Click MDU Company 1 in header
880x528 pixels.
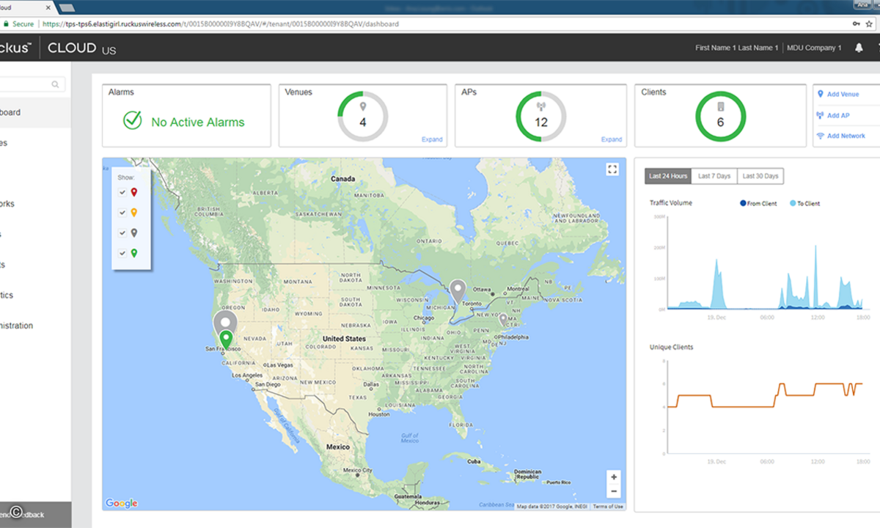click(814, 48)
